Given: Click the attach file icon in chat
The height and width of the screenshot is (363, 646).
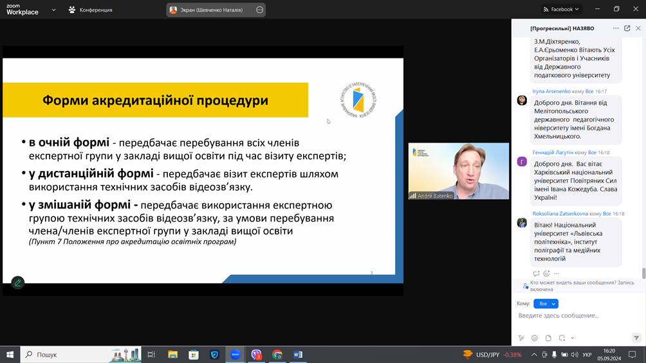Looking at the screenshot, I should coord(548,338).
